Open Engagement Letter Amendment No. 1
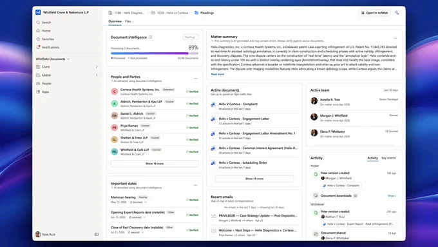This screenshot has width=438, height=247. pyautogui.click(x=257, y=133)
